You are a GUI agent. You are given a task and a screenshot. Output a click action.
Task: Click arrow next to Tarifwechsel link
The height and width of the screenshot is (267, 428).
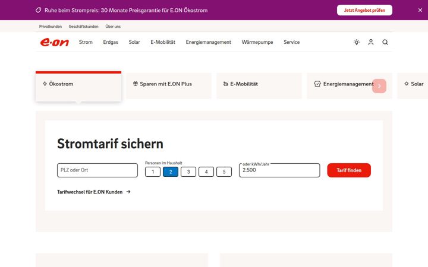[x=128, y=192]
